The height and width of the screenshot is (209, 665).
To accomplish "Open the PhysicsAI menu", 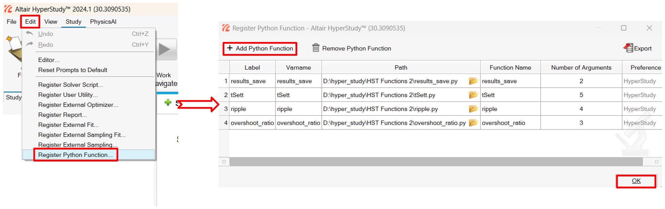I will tap(103, 22).
